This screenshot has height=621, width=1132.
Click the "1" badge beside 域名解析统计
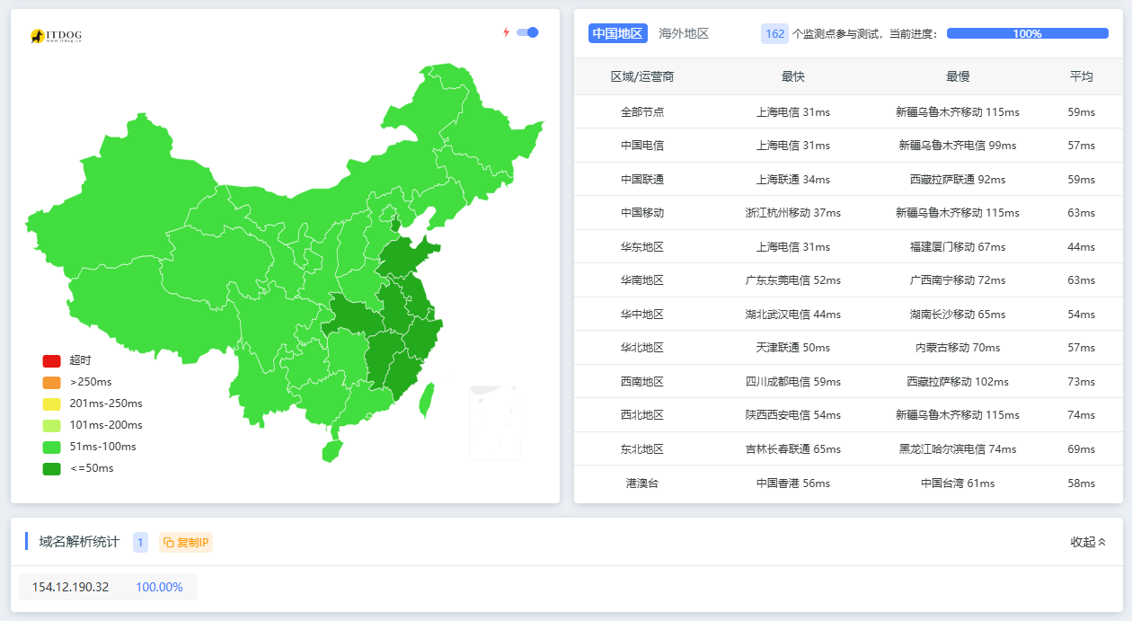click(x=140, y=542)
